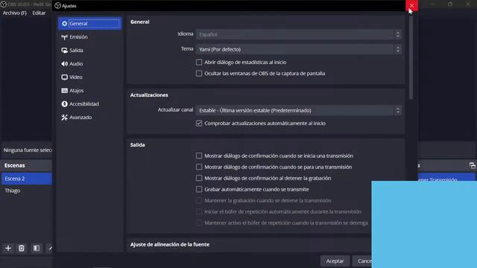Enable Grabar automáticamente cuando se transmite
The height and width of the screenshot is (268, 477).
pyautogui.click(x=199, y=189)
